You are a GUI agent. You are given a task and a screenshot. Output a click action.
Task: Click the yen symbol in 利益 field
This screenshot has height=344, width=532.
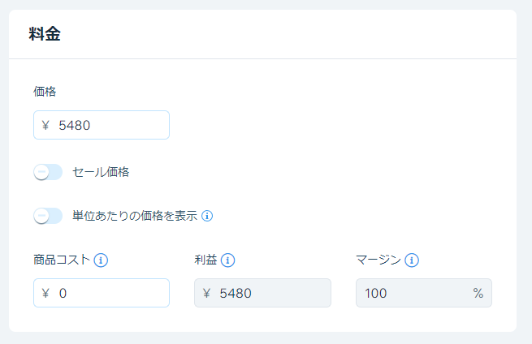(206, 293)
